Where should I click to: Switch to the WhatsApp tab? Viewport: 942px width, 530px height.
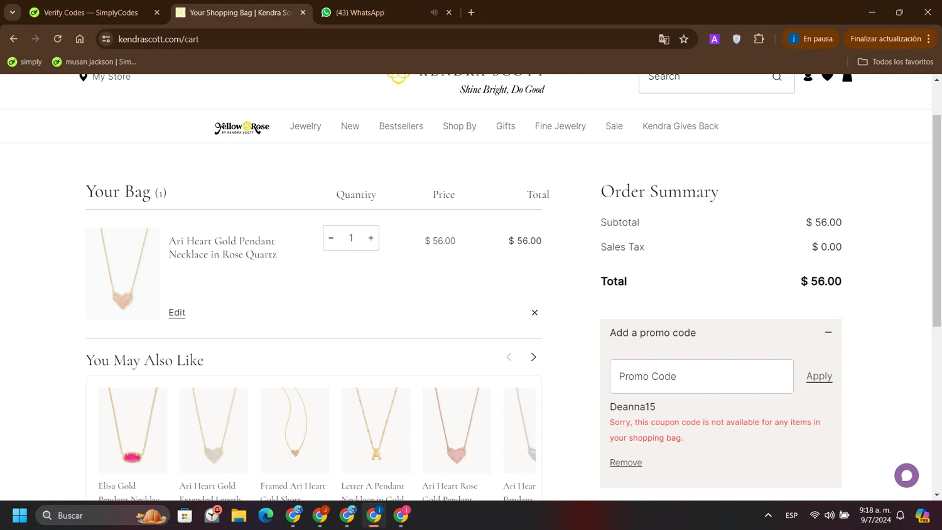tap(360, 13)
